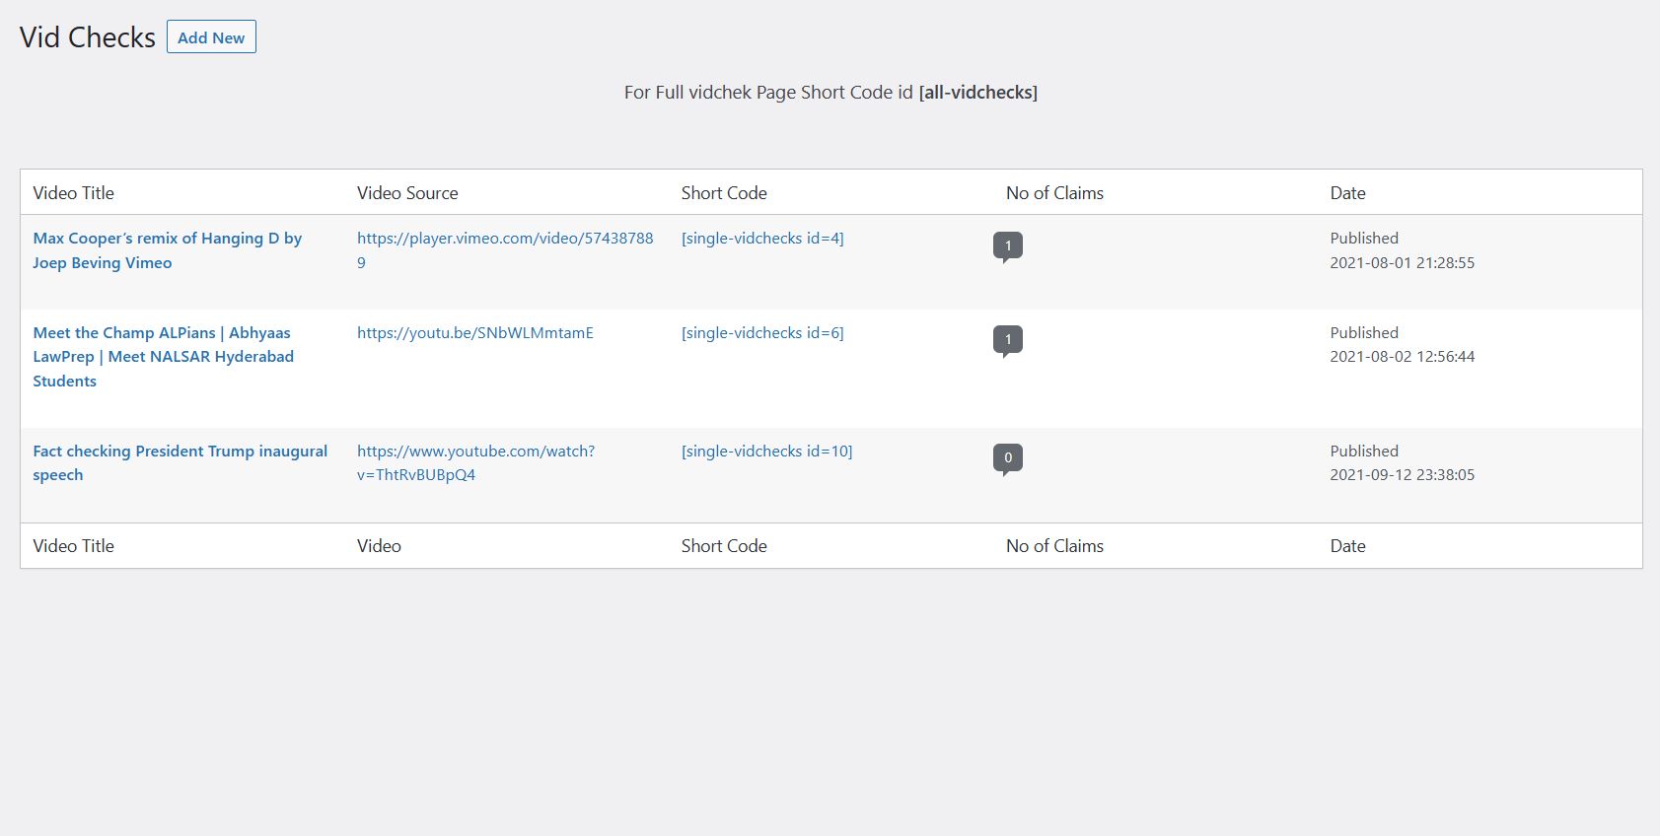Viewport: 1660px width, 836px height.
Task: Click date 2021-08-02 12:56:44
Action: pyautogui.click(x=1402, y=357)
